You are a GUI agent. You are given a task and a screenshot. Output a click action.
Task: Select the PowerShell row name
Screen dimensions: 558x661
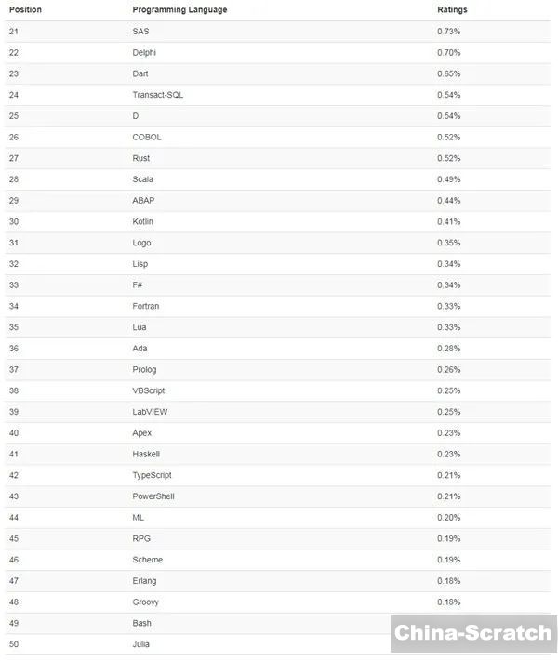click(x=153, y=496)
